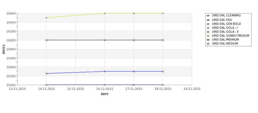This screenshot has width=258, height=113.
Task: Click the URID DAL CLEANING legend marker
Action: 208,16
